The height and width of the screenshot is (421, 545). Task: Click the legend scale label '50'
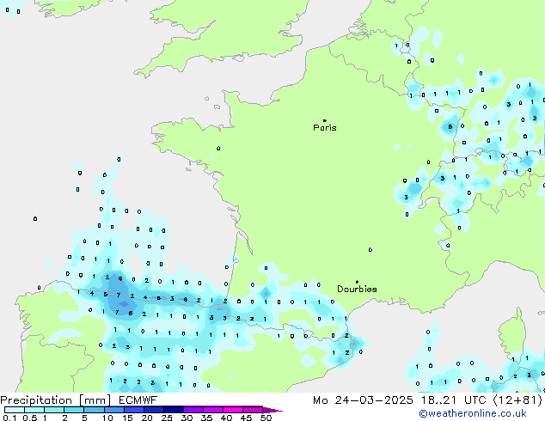[266, 418]
